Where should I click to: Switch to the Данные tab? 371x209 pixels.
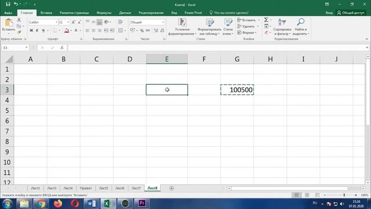pos(125,13)
